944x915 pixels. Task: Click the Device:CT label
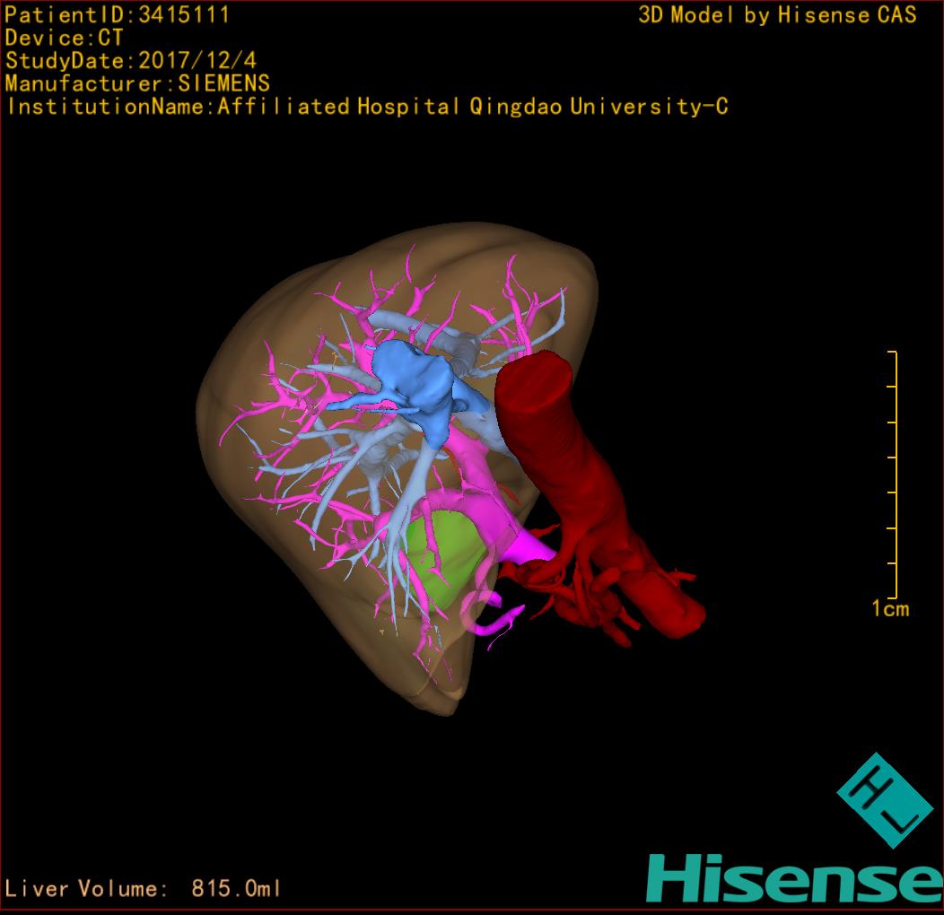[64, 38]
